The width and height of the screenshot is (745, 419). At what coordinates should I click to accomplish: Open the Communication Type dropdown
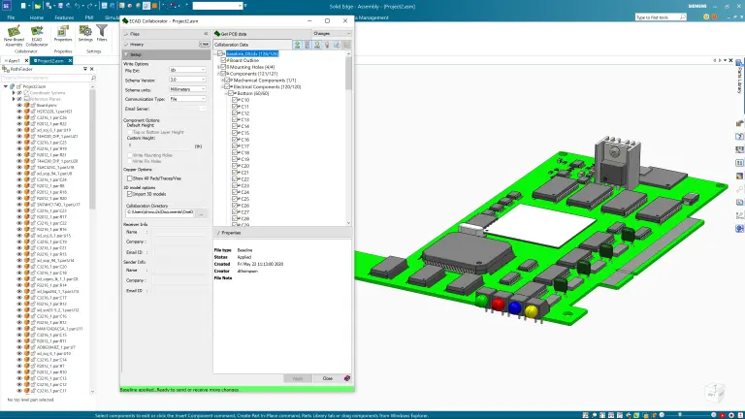(187, 99)
